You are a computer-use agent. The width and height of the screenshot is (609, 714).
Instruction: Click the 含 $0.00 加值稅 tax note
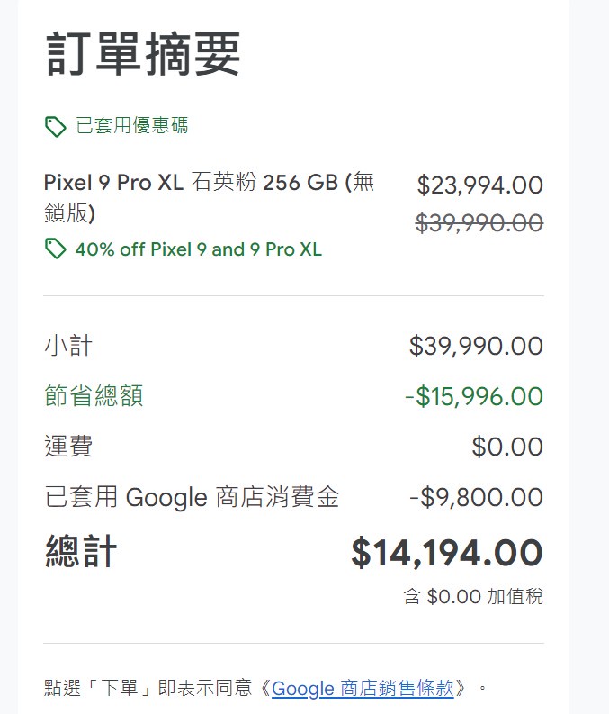[473, 596]
